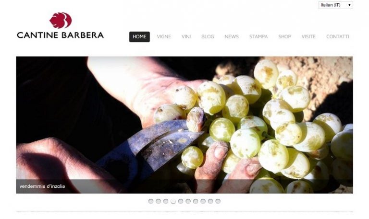369x219 pixels.
Task: Click the "vendemmia d'inzolia" caption bar
Action: pyautogui.click(x=184, y=186)
